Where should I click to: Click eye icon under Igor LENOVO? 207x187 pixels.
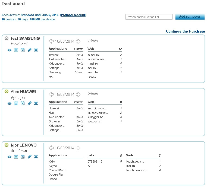(x=10, y=157)
